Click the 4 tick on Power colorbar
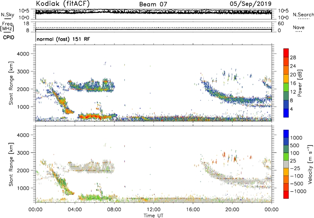This screenshot has height=218, width=314. 291,109
